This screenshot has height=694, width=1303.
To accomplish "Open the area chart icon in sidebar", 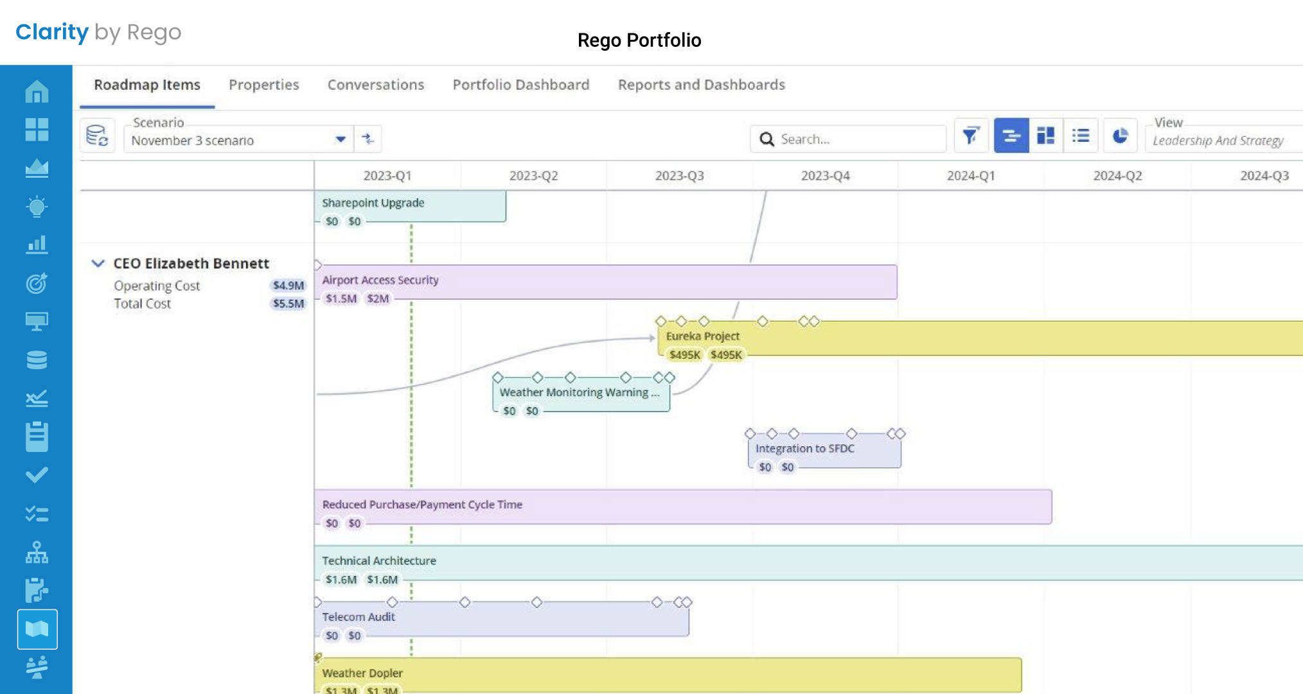I will pos(37,168).
